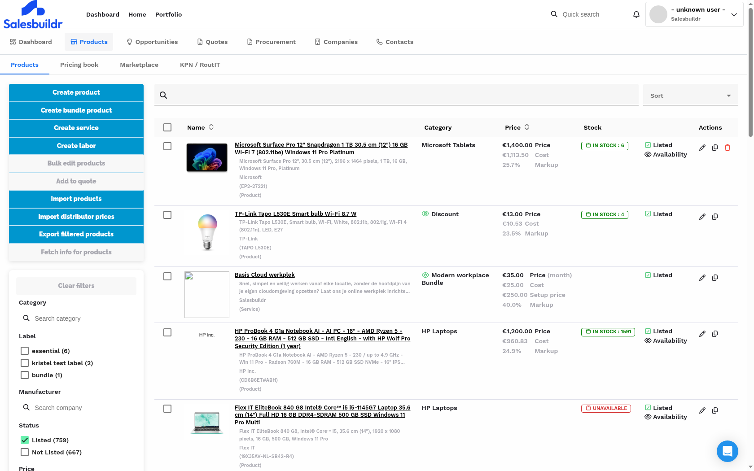The width and height of the screenshot is (754, 471).
Task: Toggle select-all products checkbox in header
Action: 167,127
